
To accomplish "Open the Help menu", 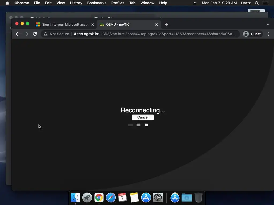I will pos(163,3).
